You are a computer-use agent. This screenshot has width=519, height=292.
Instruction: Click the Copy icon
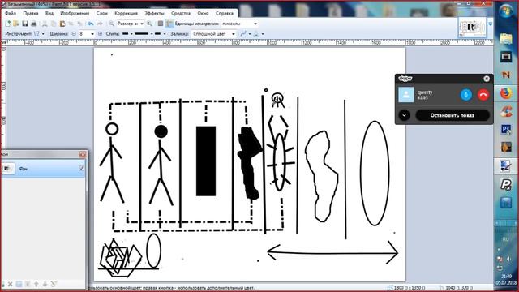(x=54, y=24)
